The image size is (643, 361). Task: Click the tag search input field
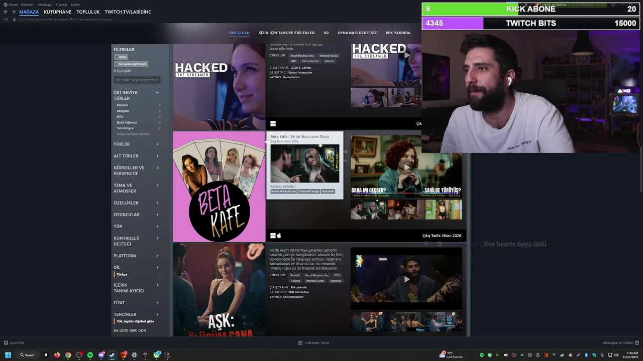137,80
